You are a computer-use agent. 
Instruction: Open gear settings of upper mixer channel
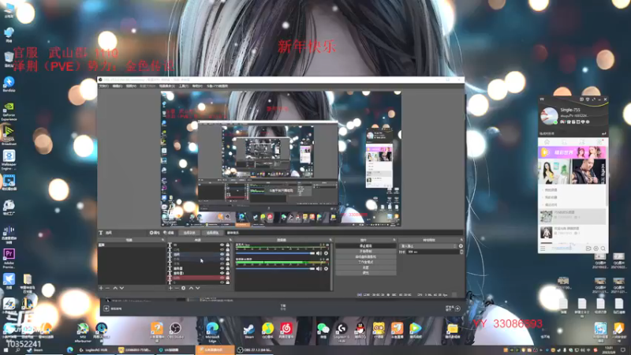pyautogui.click(x=326, y=253)
